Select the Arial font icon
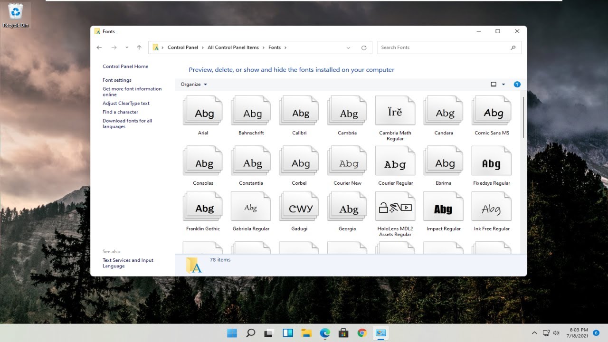 click(x=203, y=111)
